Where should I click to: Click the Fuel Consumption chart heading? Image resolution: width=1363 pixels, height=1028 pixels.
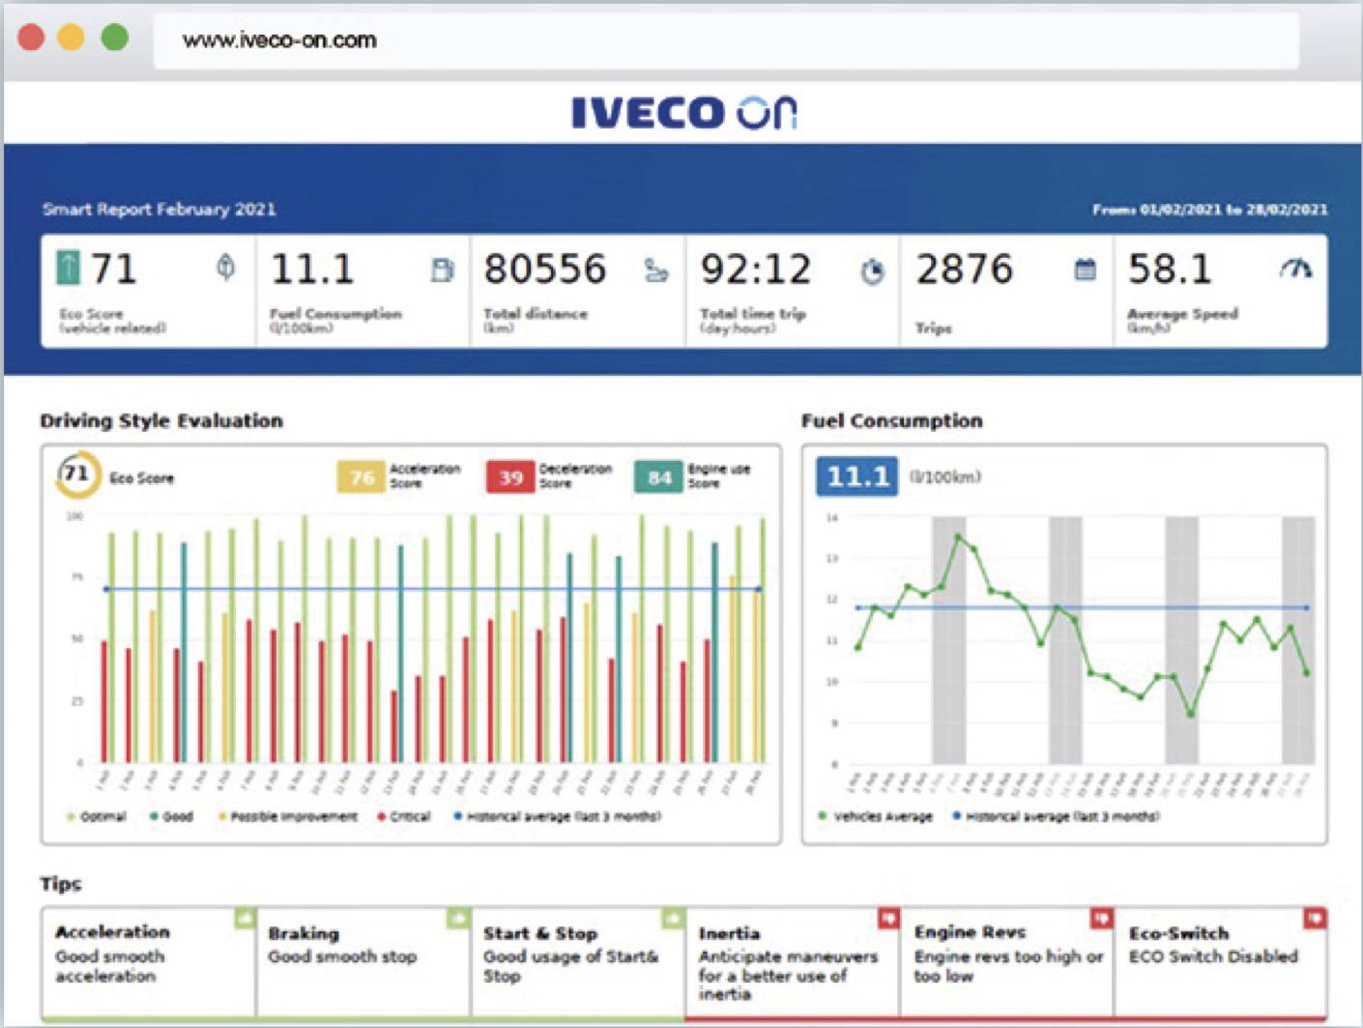pos(891,420)
